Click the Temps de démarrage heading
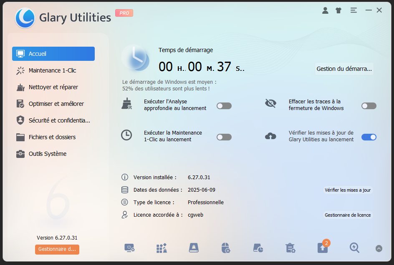Image resolution: width=394 pixels, height=265 pixels. point(186,50)
